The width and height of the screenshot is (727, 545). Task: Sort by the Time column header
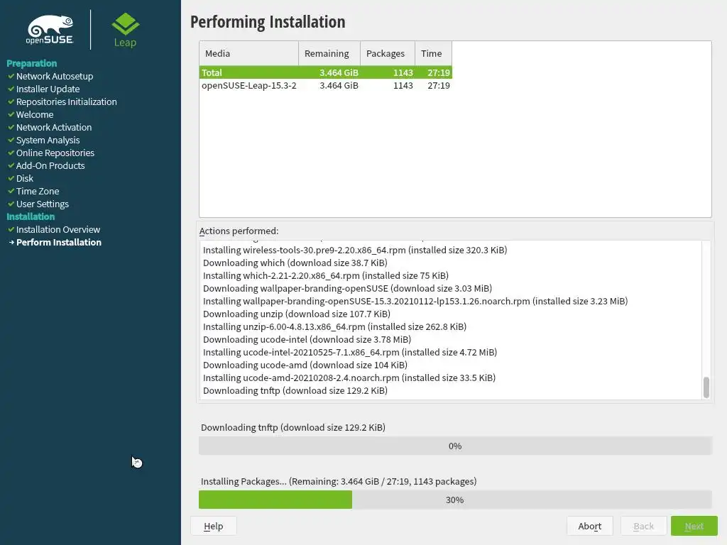(x=433, y=53)
